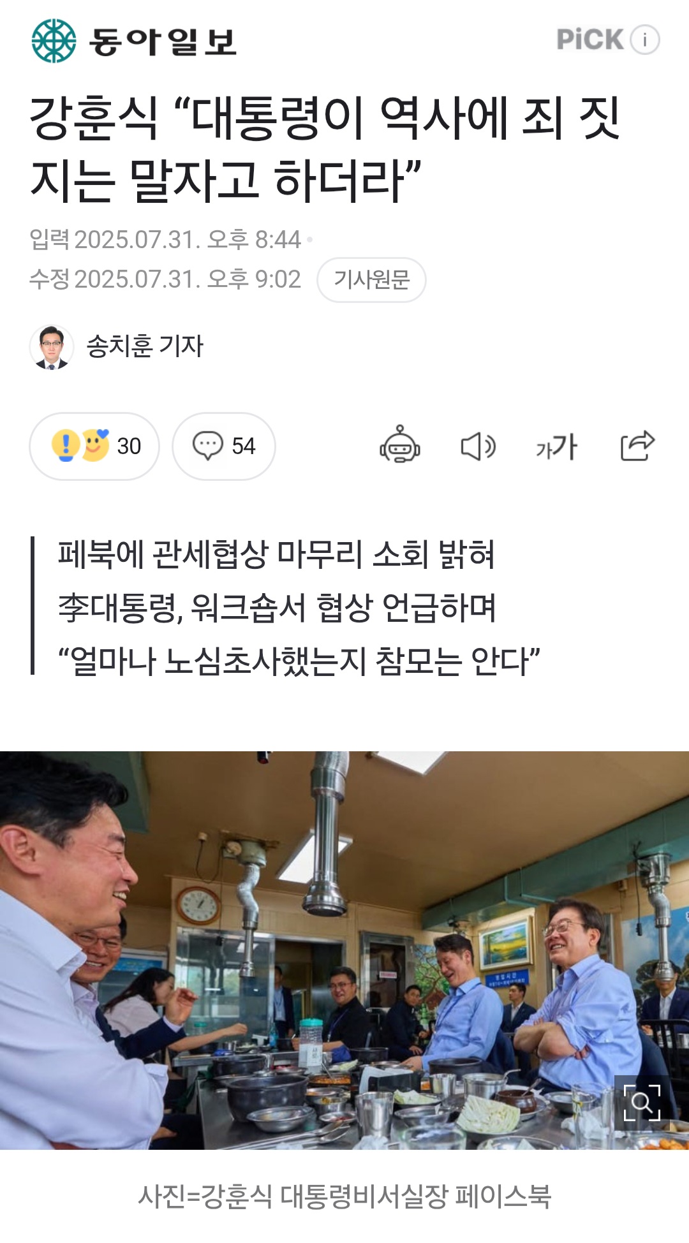Viewport: 689px width, 1243px height.
Task: Tap the quote line 얼마나 노심초사했는지 참모는 안다
Action: click(x=299, y=661)
